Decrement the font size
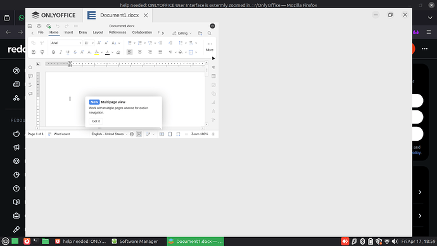This screenshot has height=246, width=437. (106, 43)
